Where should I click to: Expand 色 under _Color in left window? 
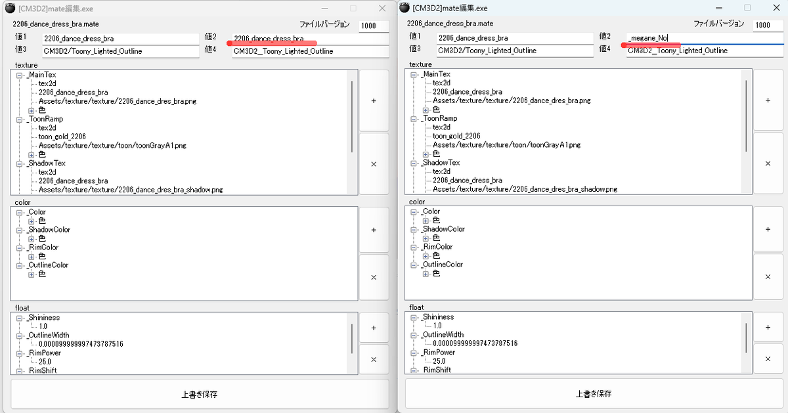click(x=32, y=221)
